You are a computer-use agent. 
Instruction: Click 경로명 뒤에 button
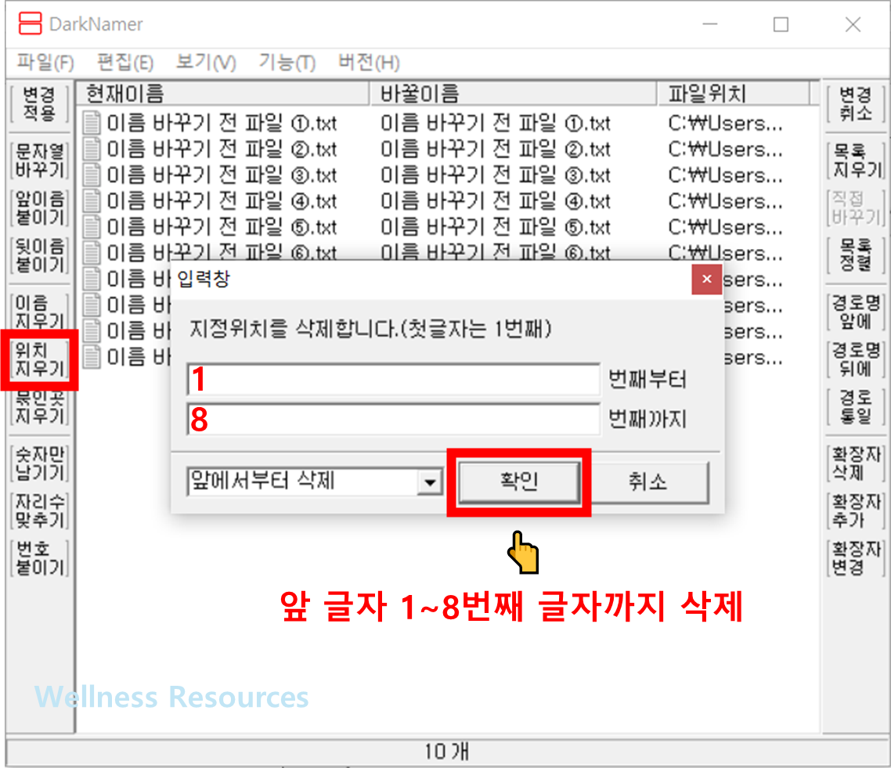click(855, 359)
